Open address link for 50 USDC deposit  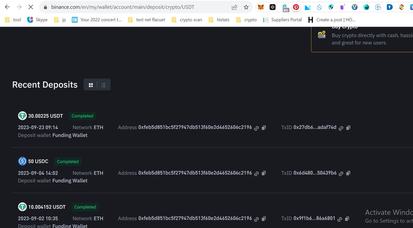coord(256,173)
